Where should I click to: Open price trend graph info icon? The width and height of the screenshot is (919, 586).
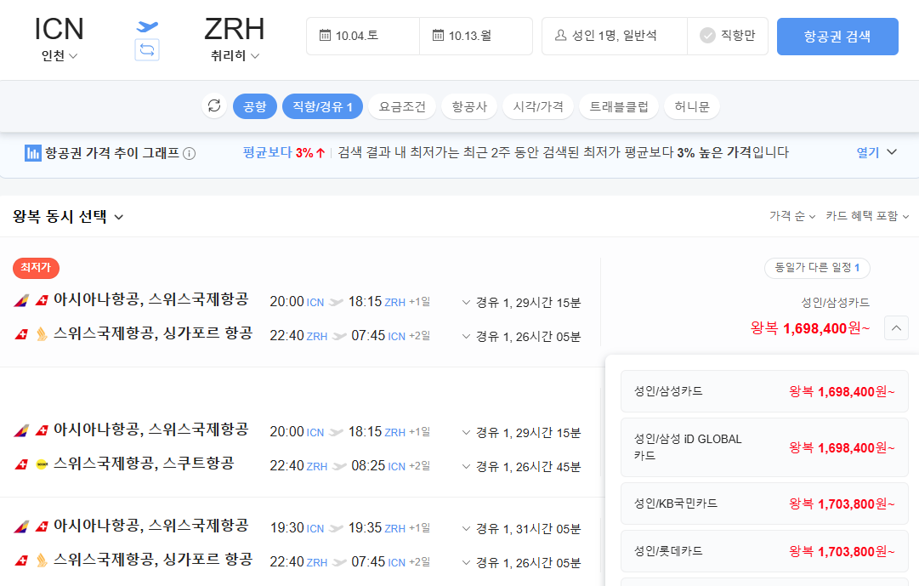pyautogui.click(x=190, y=154)
